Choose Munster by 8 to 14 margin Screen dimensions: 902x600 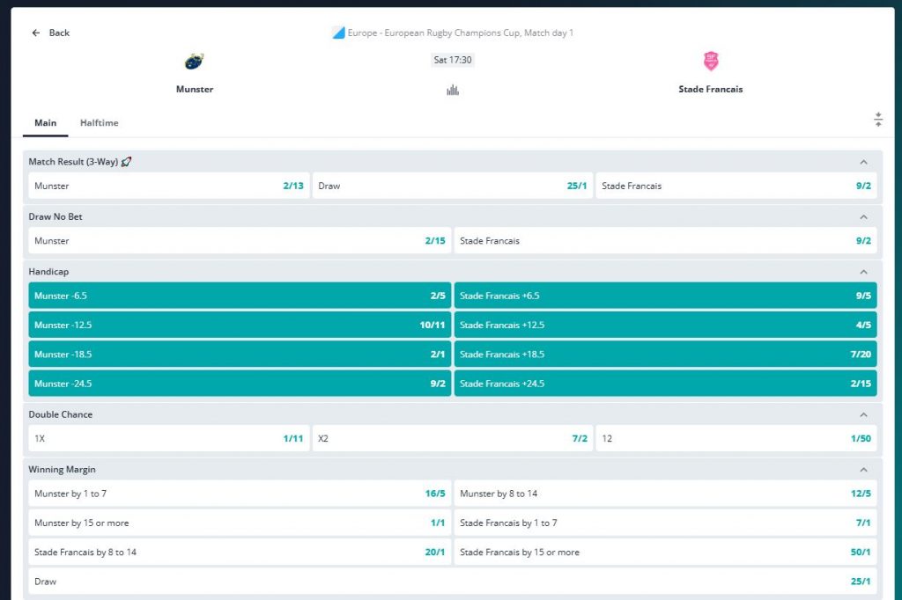pos(666,494)
